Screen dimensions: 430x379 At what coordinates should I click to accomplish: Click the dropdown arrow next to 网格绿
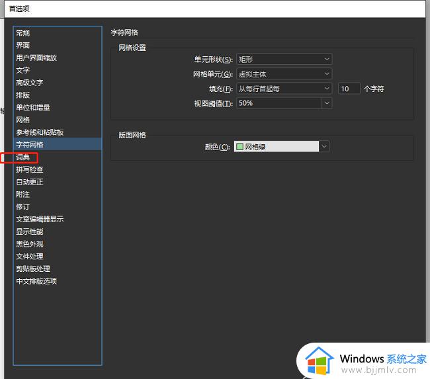[x=324, y=146]
